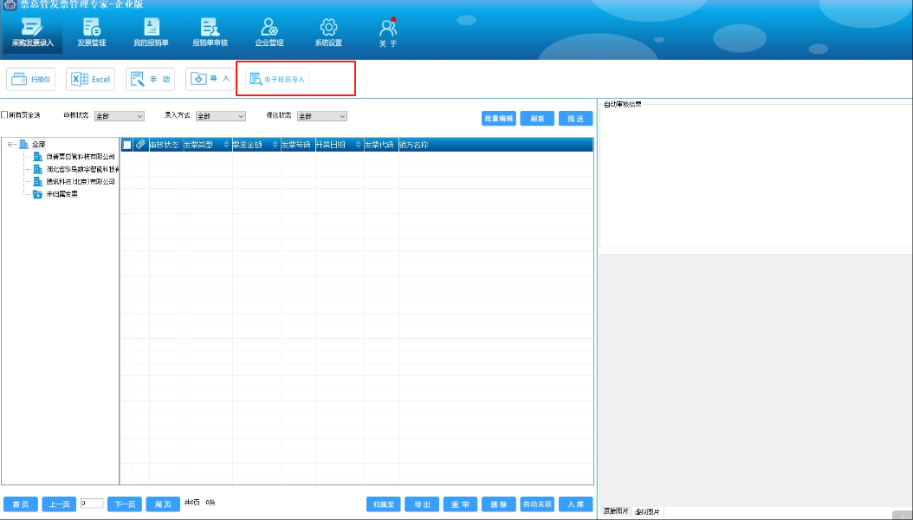Open the 录入方式 filter dropdown

point(221,115)
